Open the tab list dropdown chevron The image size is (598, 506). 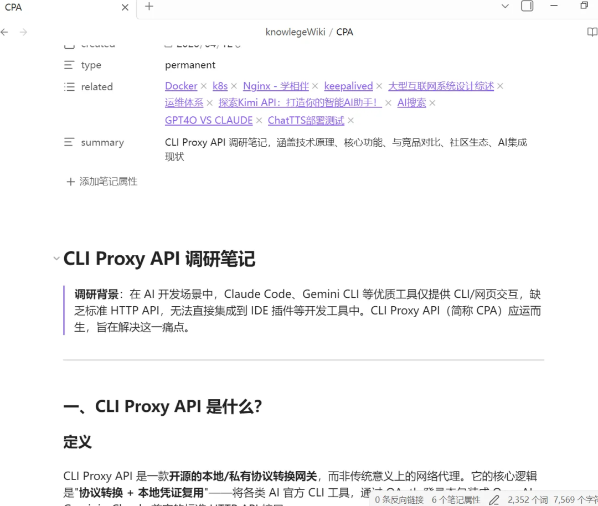click(505, 6)
